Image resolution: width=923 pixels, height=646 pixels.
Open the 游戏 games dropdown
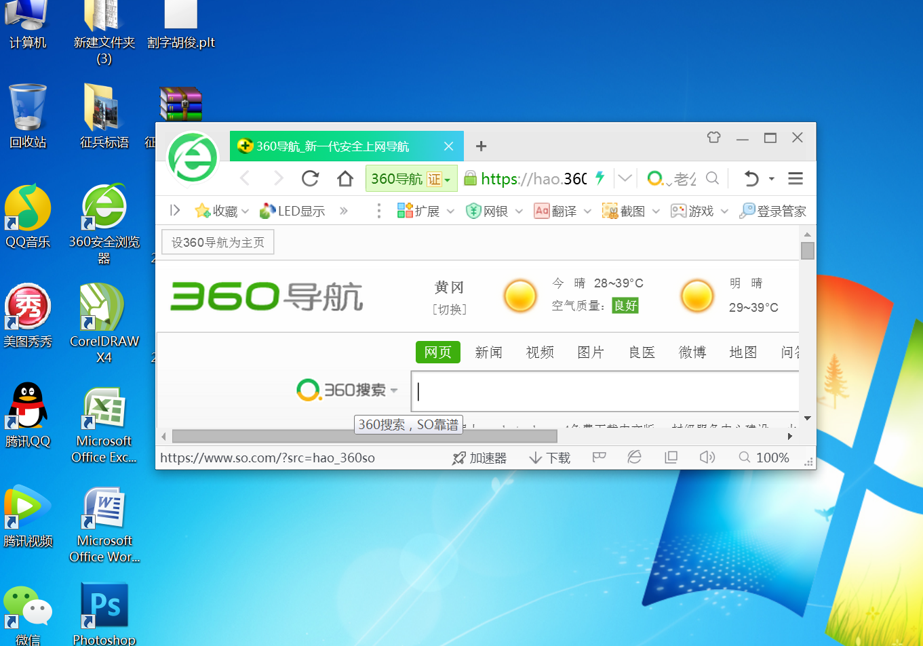(x=699, y=211)
